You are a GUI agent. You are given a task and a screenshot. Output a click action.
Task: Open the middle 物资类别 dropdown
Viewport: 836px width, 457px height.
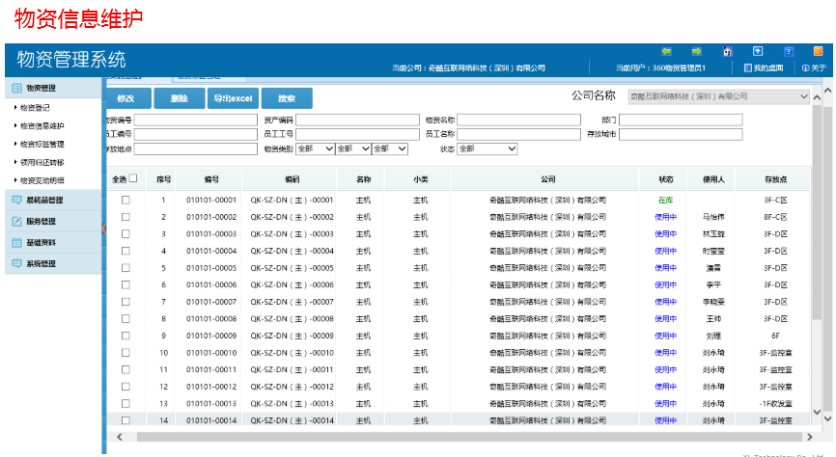pos(353,148)
